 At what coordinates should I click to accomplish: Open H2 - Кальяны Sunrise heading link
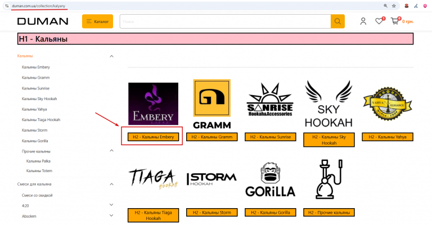tap(270, 137)
